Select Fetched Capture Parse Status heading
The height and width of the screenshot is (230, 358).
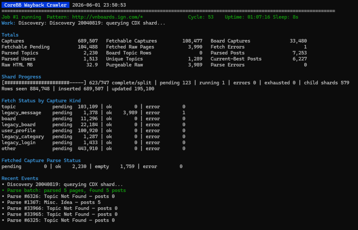tap(41, 160)
